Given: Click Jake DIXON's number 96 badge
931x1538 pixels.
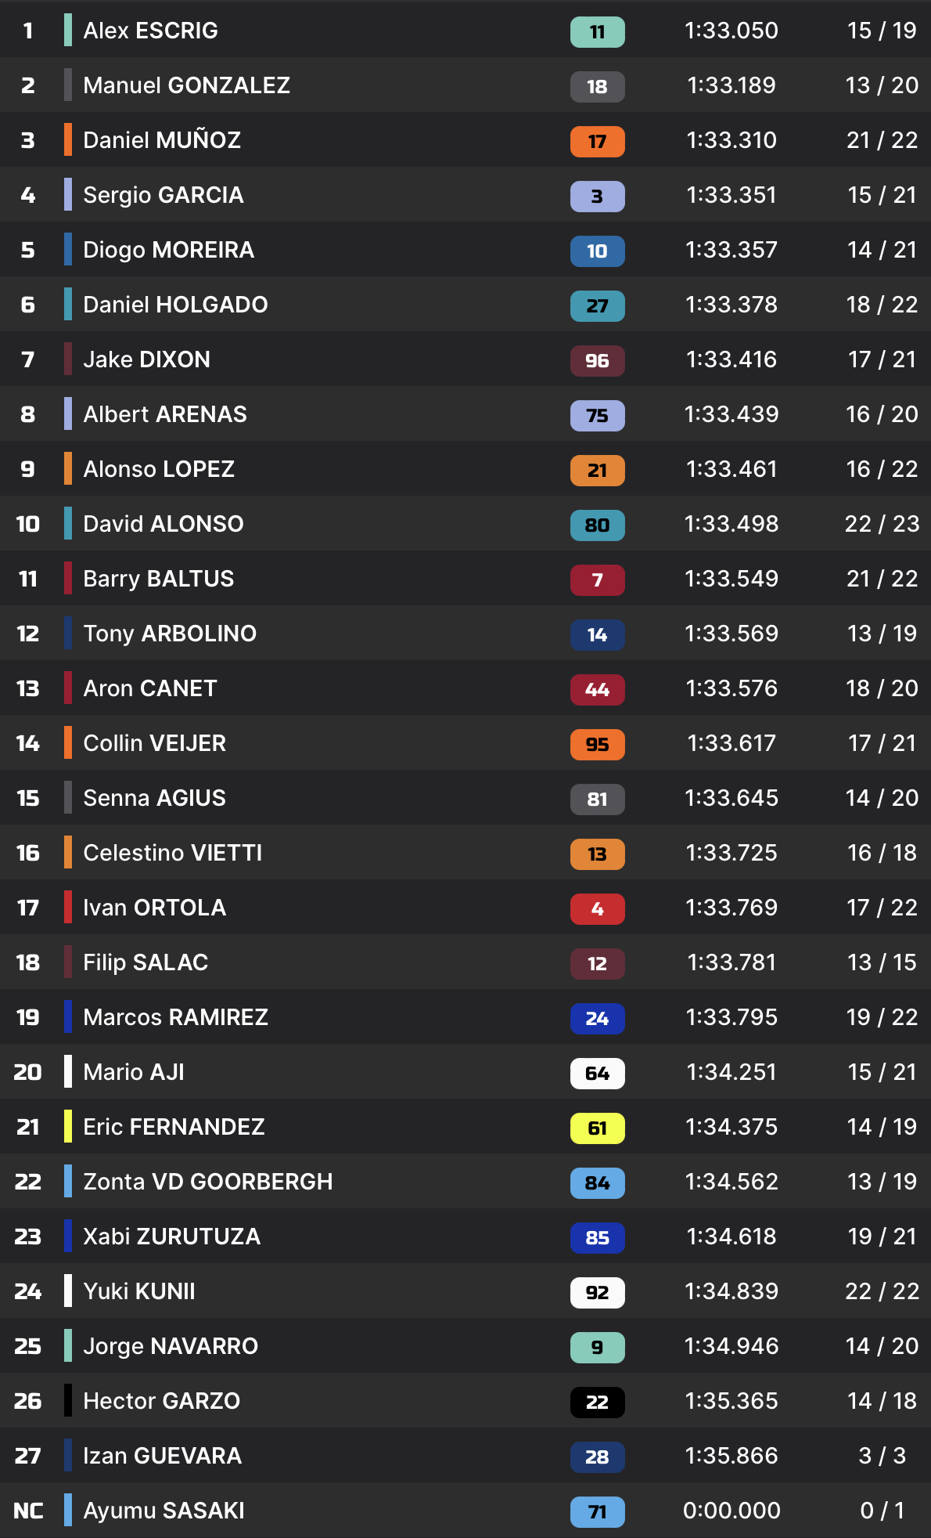Looking at the screenshot, I should [597, 361].
